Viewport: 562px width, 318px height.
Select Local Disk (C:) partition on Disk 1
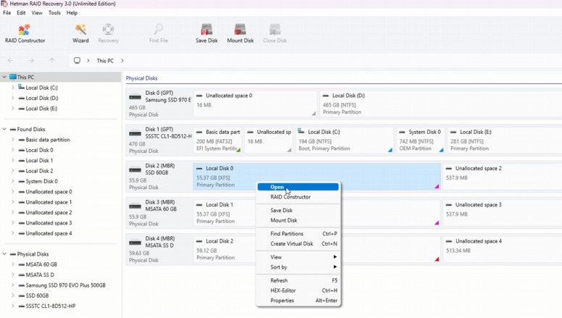[344, 141]
